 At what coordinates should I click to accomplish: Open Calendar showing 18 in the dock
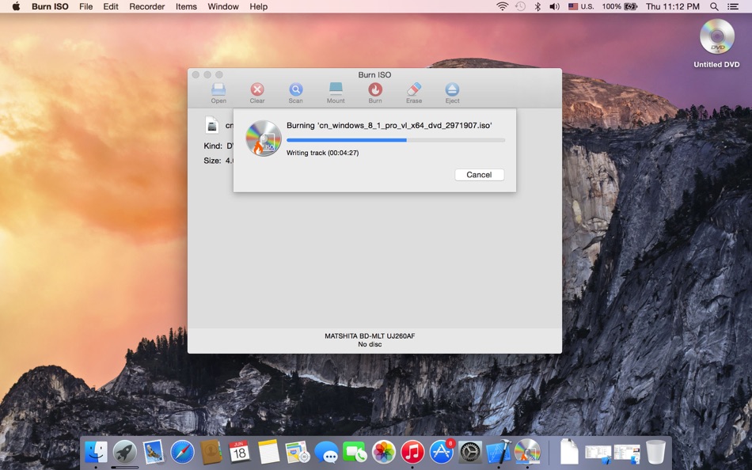click(x=239, y=452)
